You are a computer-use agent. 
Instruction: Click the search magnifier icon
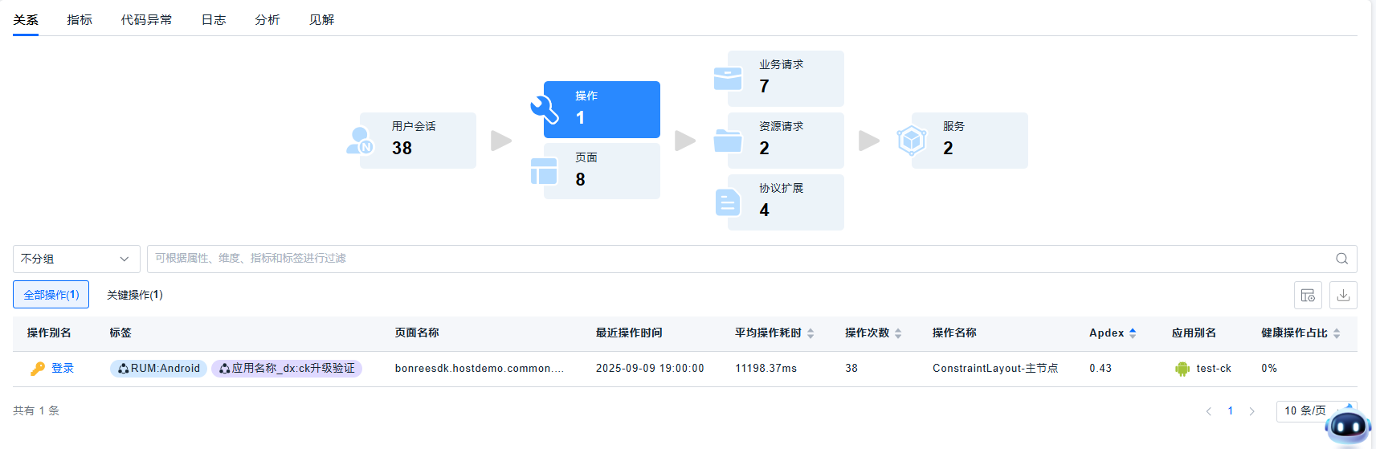pyautogui.click(x=1341, y=259)
